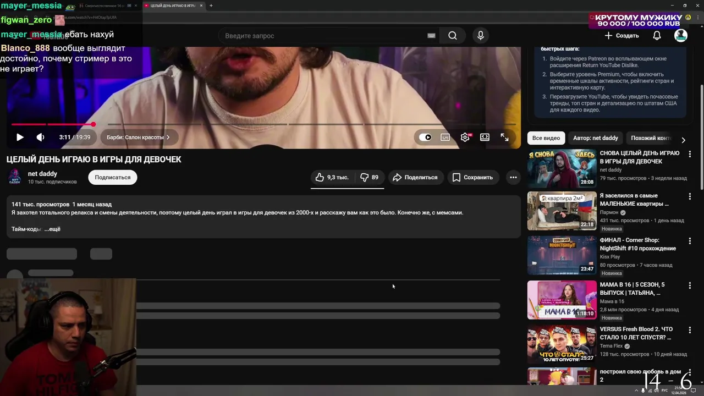Click the search magnifier button
Viewport: 704px width, 396px height.
pyautogui.click(x=452, y=36)
